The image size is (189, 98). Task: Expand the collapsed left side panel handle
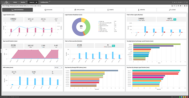coord(1,51)
